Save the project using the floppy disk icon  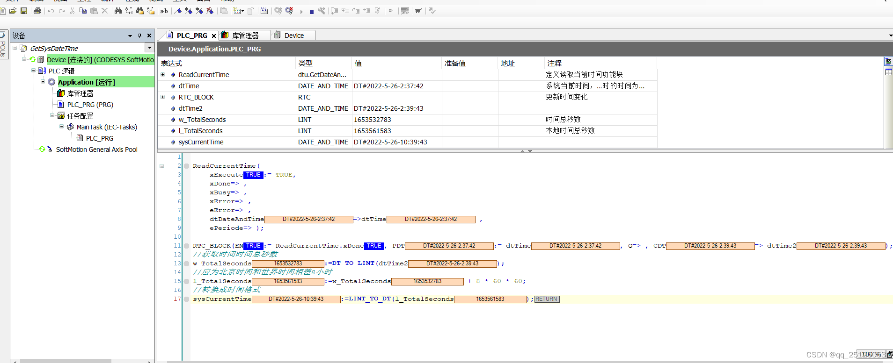[24, 11]
